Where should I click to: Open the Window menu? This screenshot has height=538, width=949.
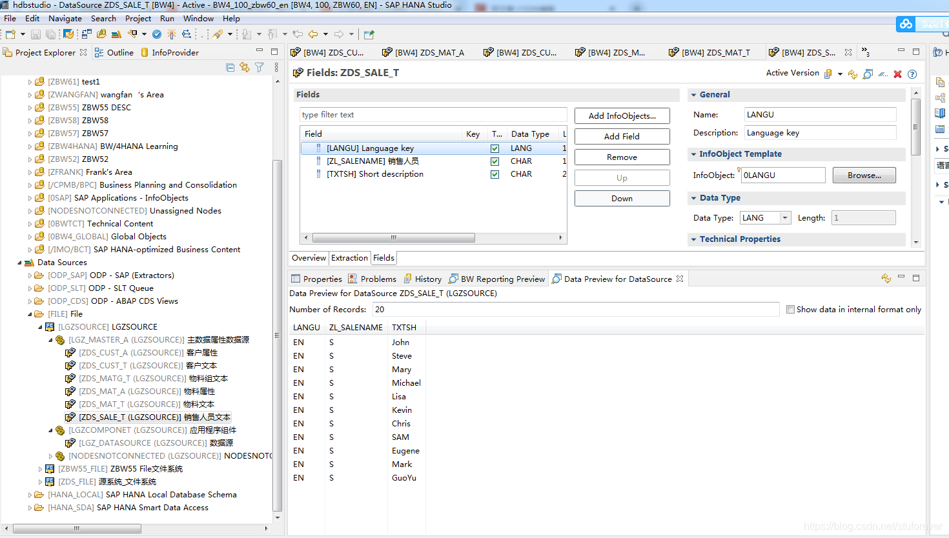[198, 19]
